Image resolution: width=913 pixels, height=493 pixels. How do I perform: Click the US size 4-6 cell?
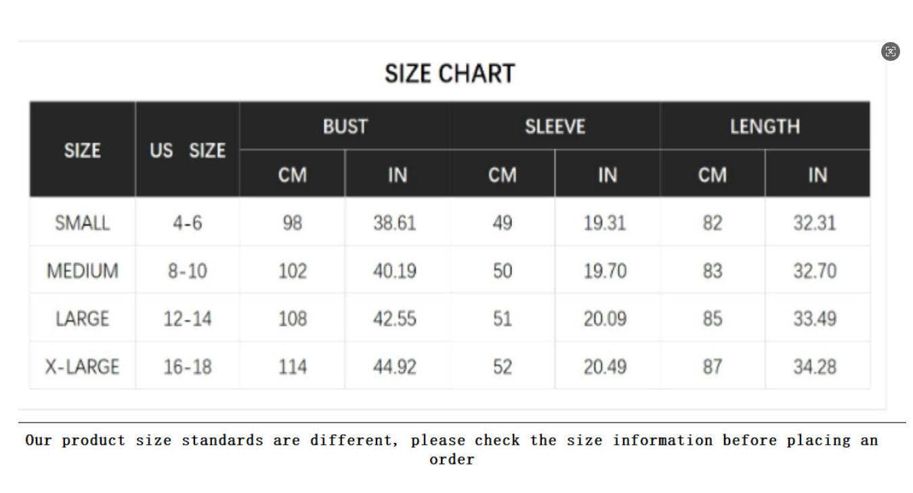(x=188, y=223)
